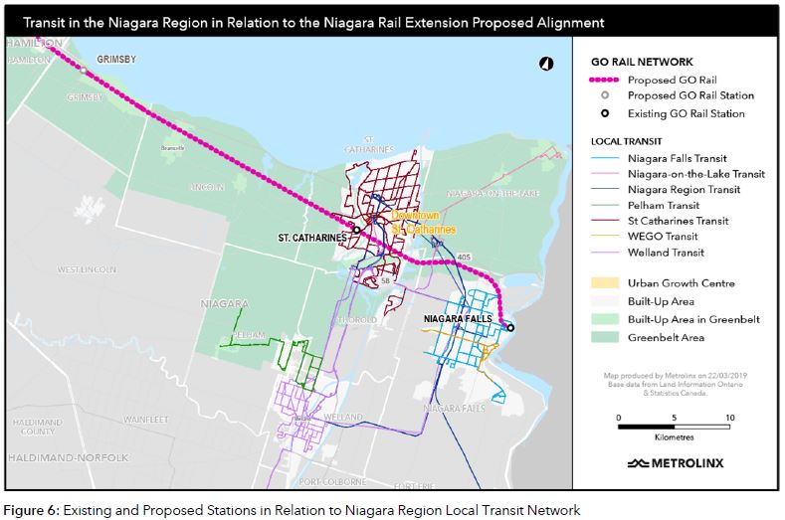Select the Niagara Falls station marker on map

pos(509,327)
